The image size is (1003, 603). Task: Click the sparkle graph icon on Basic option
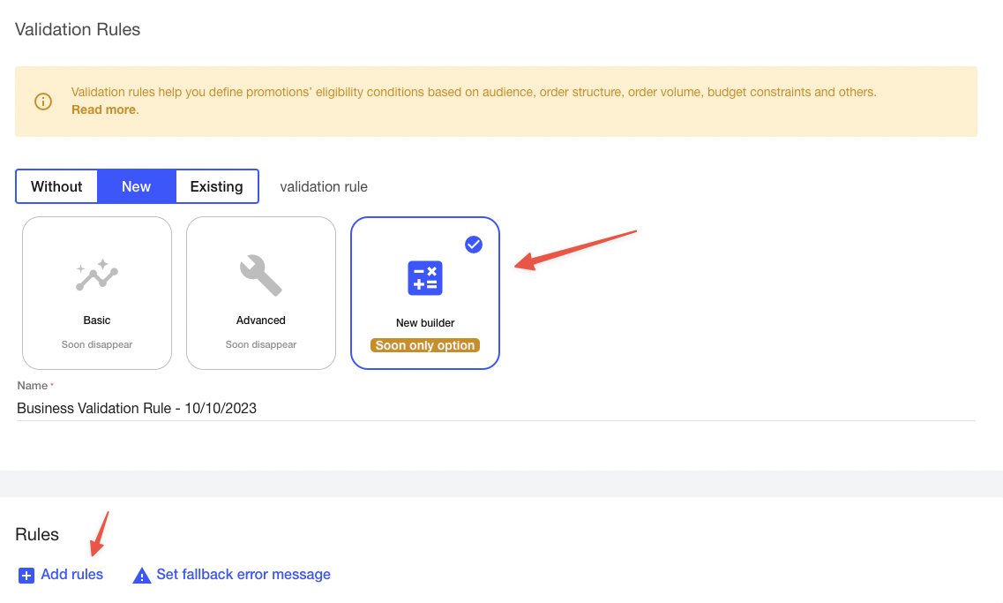(x=96, y=276)
